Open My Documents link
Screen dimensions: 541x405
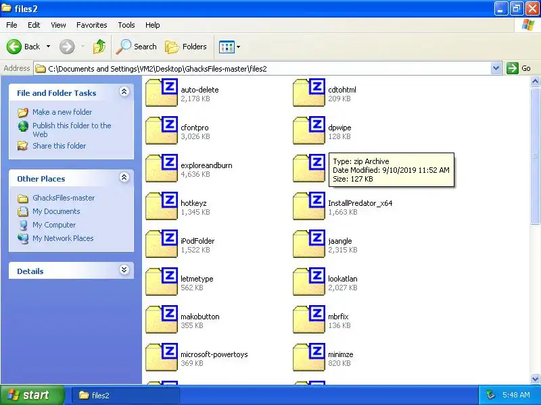pyautogui.click(x=56, y=211)
